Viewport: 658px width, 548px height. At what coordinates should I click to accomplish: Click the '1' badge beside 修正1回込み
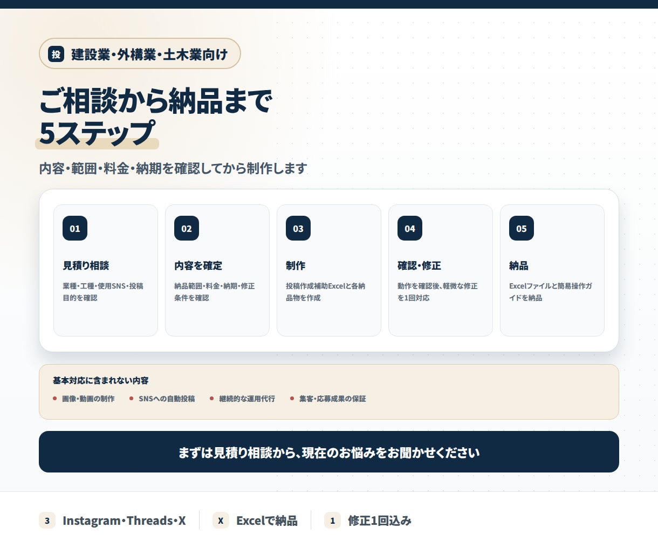332,520
